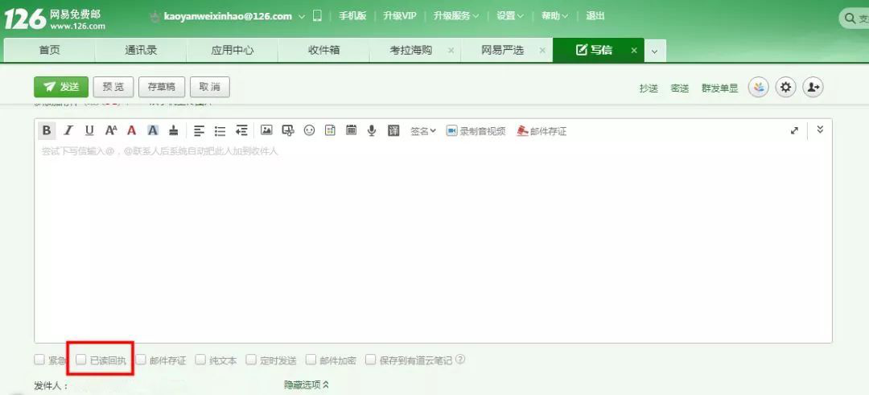Tick the 定时发送 scheduled send checkbox

[251, 360]
